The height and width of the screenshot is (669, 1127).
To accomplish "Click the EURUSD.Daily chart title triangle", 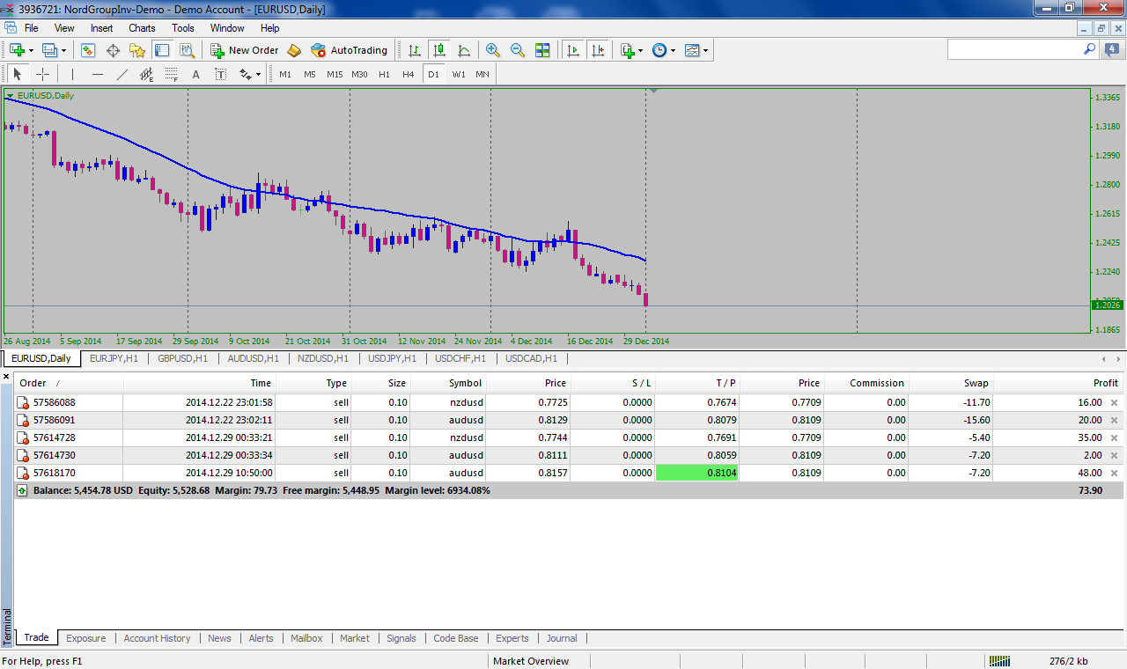I will pos(10,95).
